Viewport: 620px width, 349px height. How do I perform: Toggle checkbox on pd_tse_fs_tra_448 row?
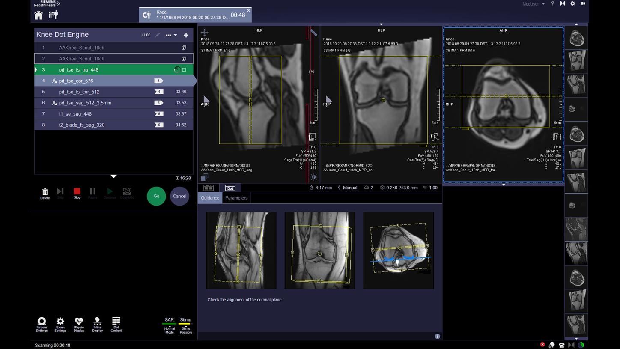coord(184,70)
